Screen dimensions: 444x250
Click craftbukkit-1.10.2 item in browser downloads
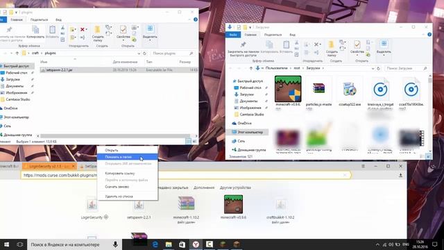pyautogui.click(x=280, y=210)
